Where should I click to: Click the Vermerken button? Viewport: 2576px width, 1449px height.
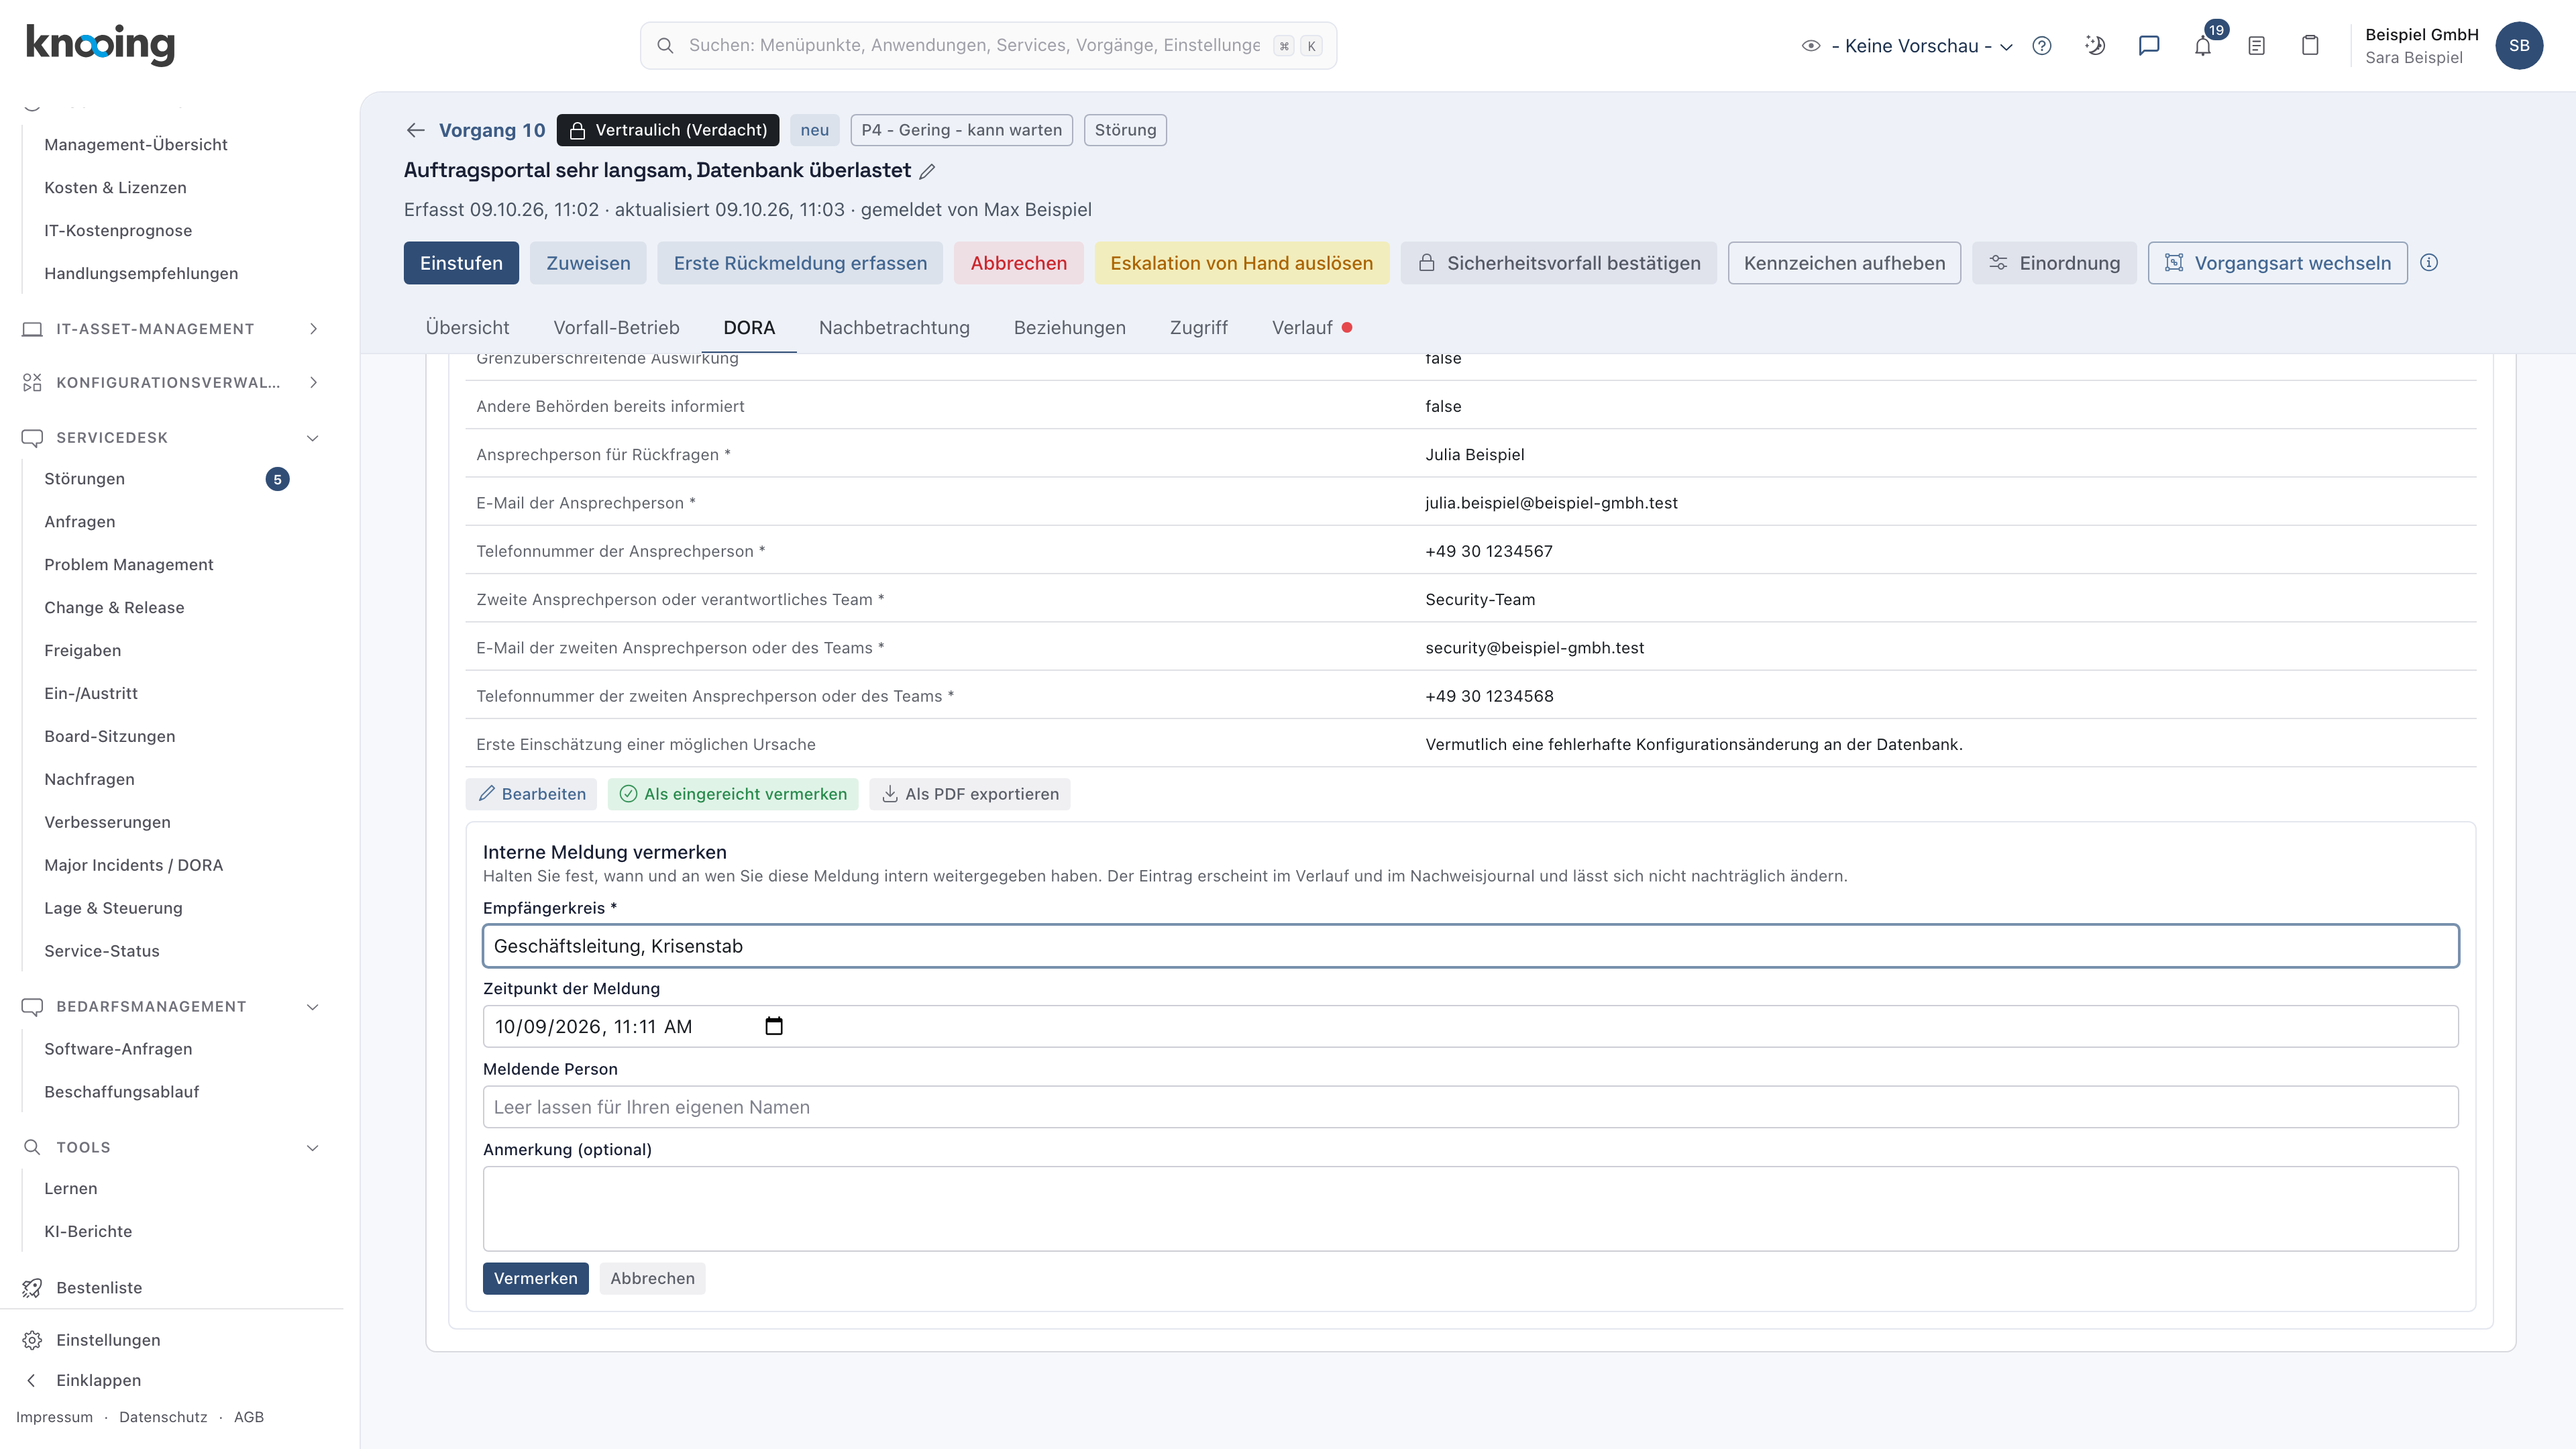535,1278
